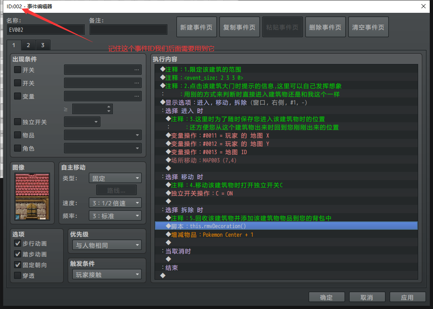Open the 角色 dropdown list
Viewport: 433px width, 309px height.
pos(103,148)
